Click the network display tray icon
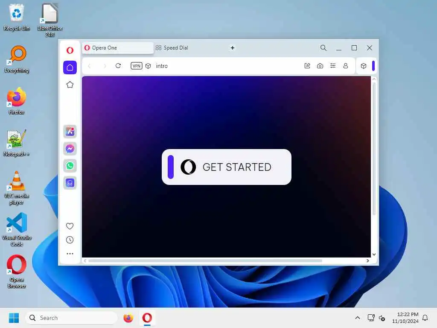 click(x=371, y=318)
